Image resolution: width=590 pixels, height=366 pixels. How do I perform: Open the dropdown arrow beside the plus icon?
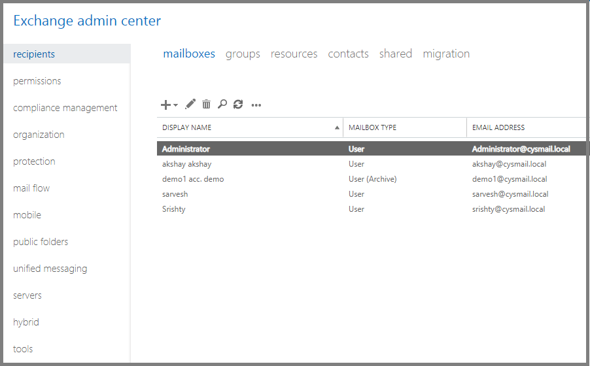176,105
